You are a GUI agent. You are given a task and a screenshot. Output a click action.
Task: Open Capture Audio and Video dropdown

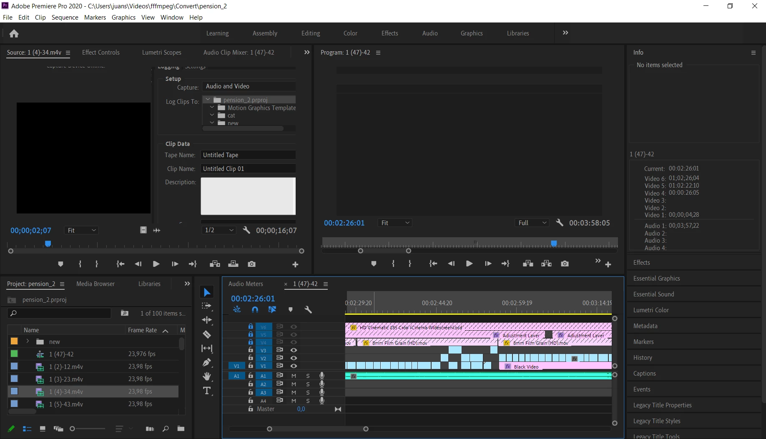coord(249,86)
